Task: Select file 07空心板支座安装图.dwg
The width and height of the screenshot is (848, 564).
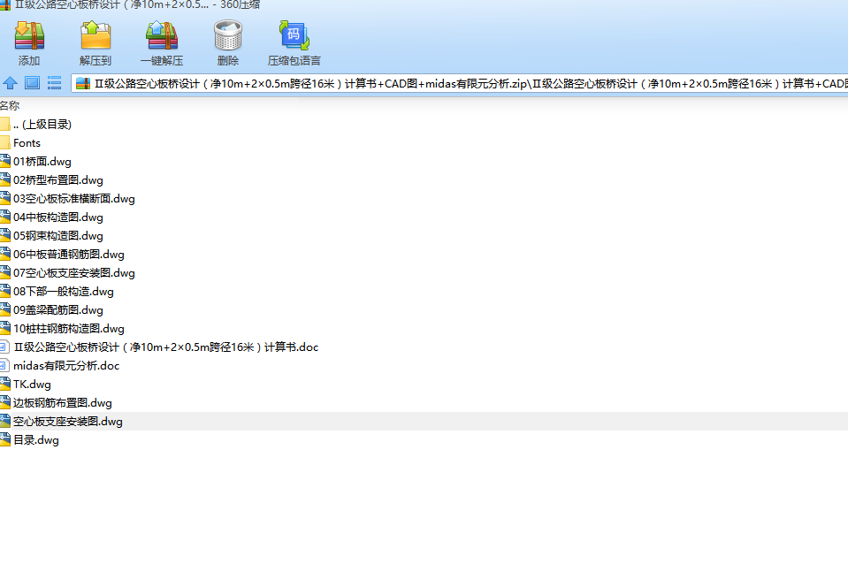Action: point(74,272)
